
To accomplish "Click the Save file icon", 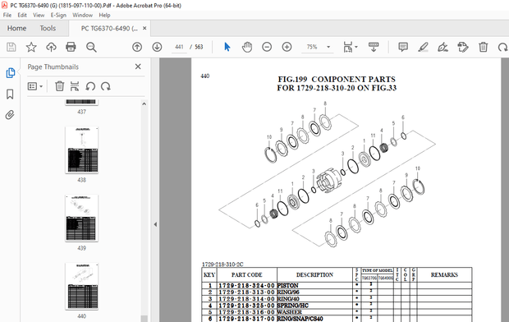I will 11,47.
